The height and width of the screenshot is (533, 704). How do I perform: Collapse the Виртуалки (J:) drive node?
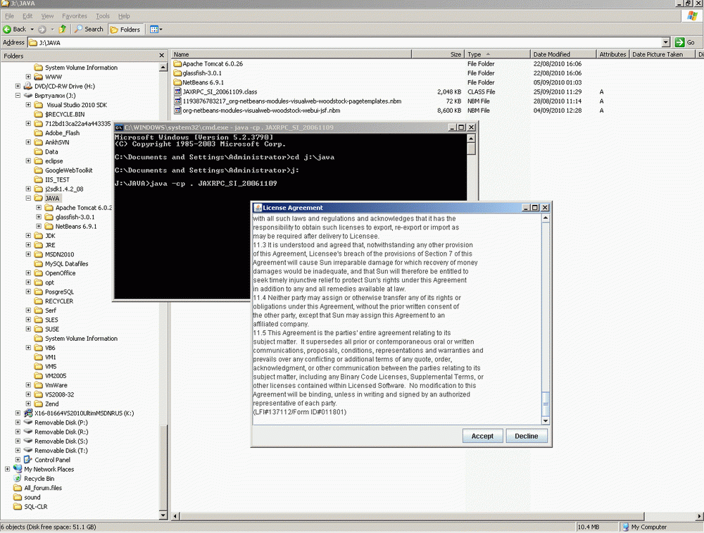point(18,95)
